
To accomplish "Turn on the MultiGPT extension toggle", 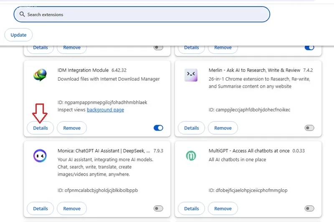I will tap(309, 208).
